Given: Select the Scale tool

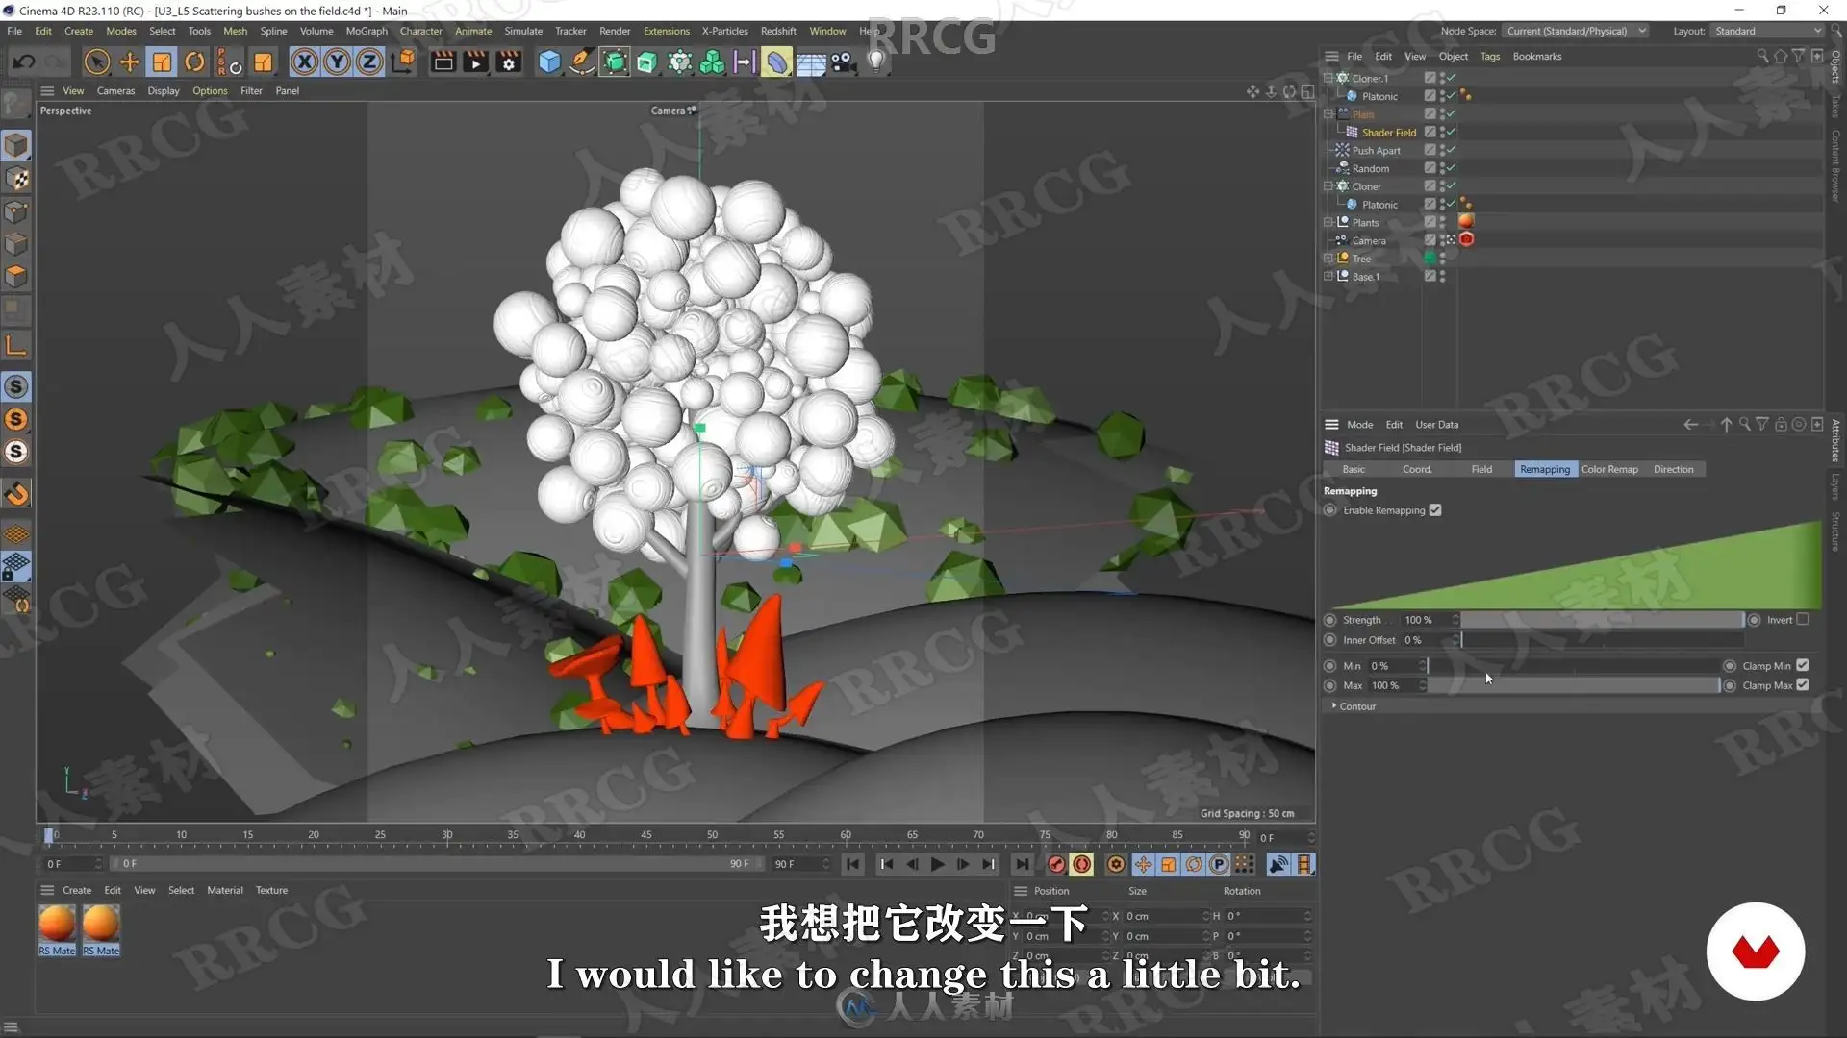Looking at the screenshot, I should point(162,62).
